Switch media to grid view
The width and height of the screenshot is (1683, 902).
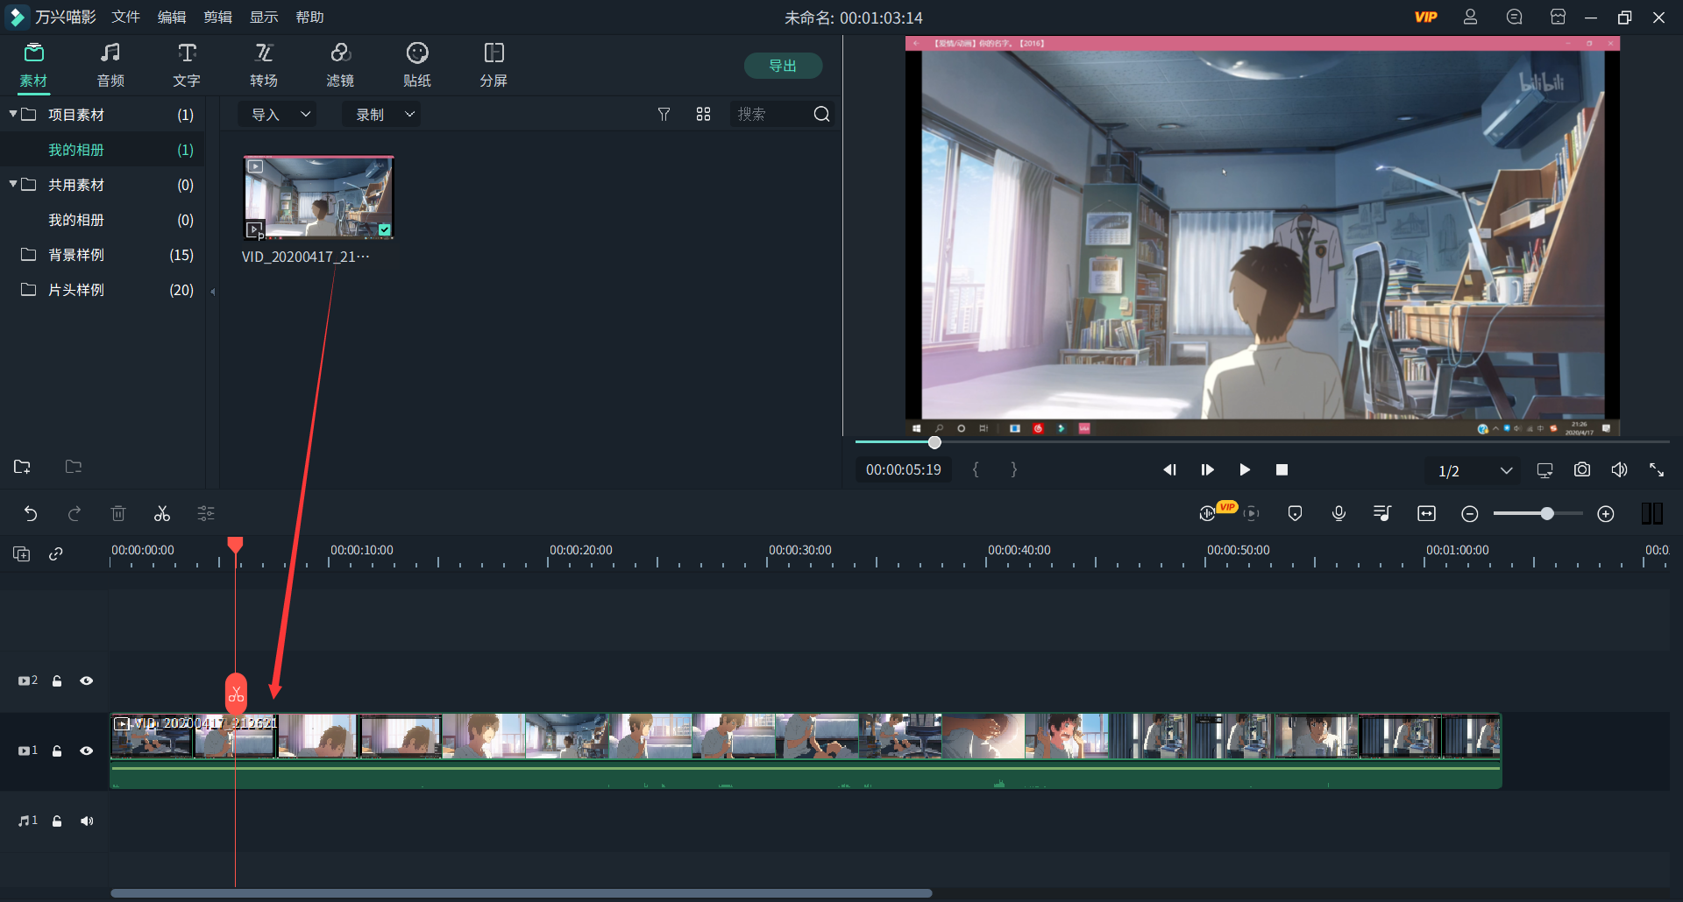(x=703, y=115)
